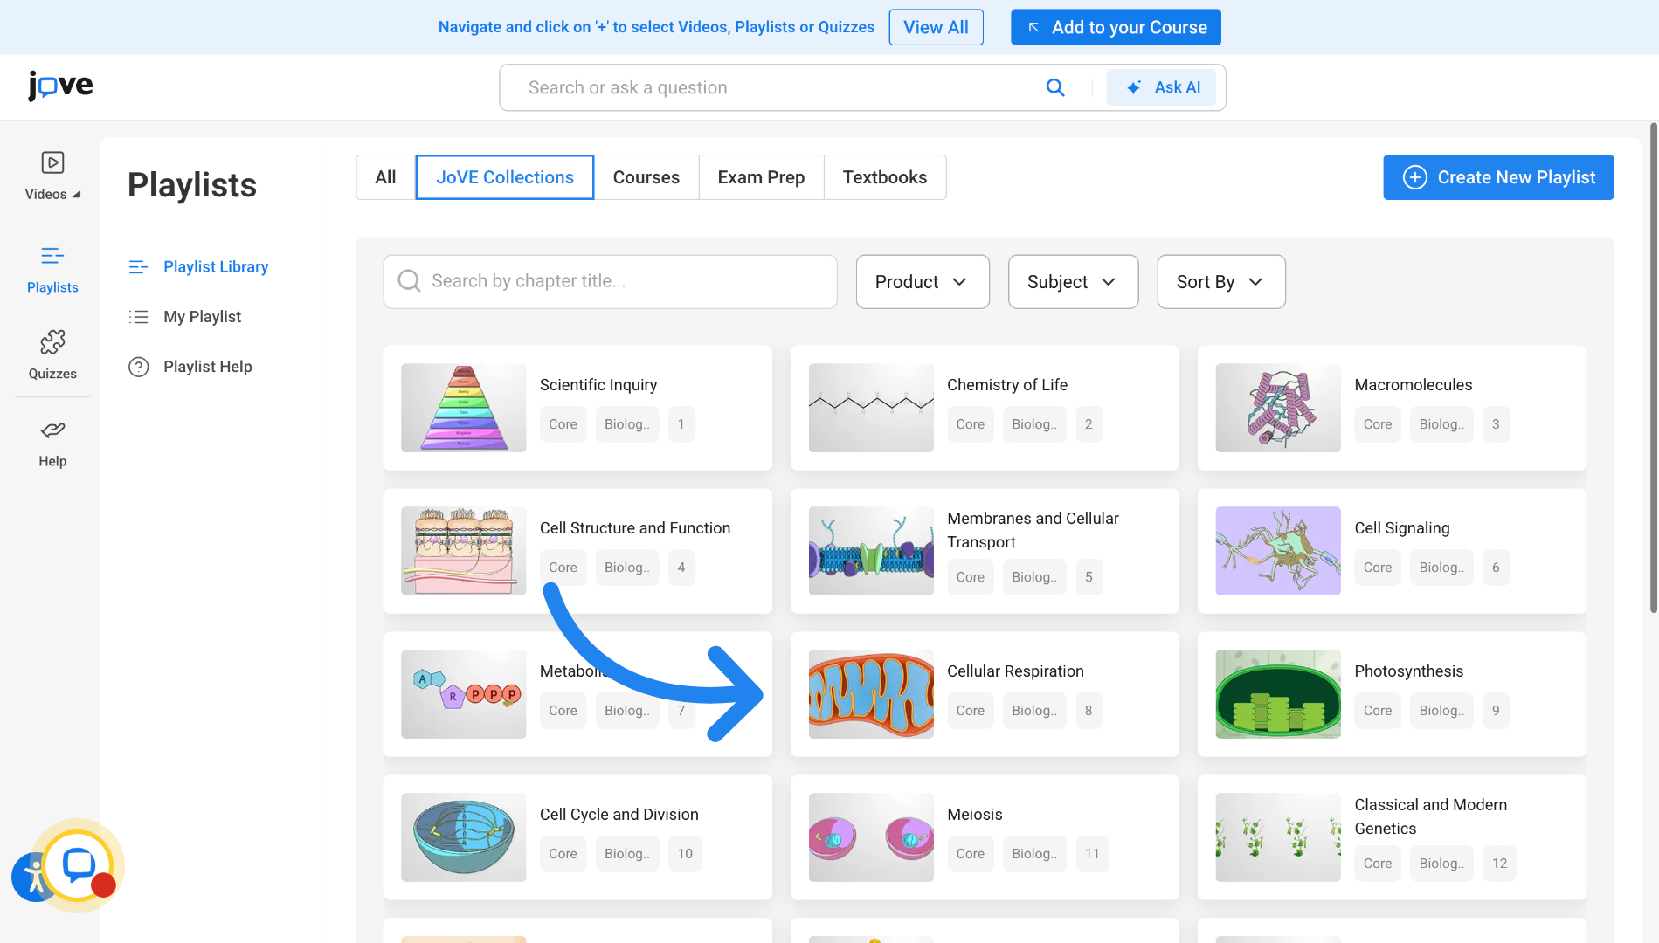Click the Cell Cycle and Division title
The width and height of the screenshot is (1659, 943).
coord(619,815)
